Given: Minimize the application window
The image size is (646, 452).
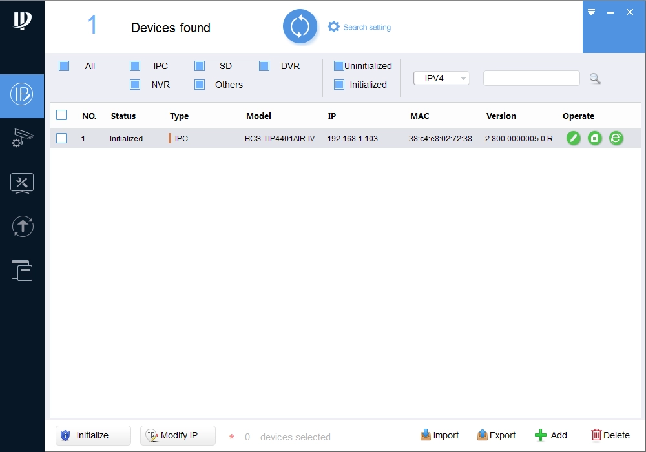Looking at the screenshot, I should [x=610, y=12].
